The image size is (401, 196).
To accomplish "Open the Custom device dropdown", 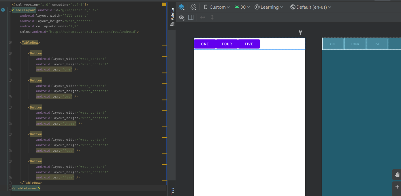I will pyautogui.click(x=216, y=7).
